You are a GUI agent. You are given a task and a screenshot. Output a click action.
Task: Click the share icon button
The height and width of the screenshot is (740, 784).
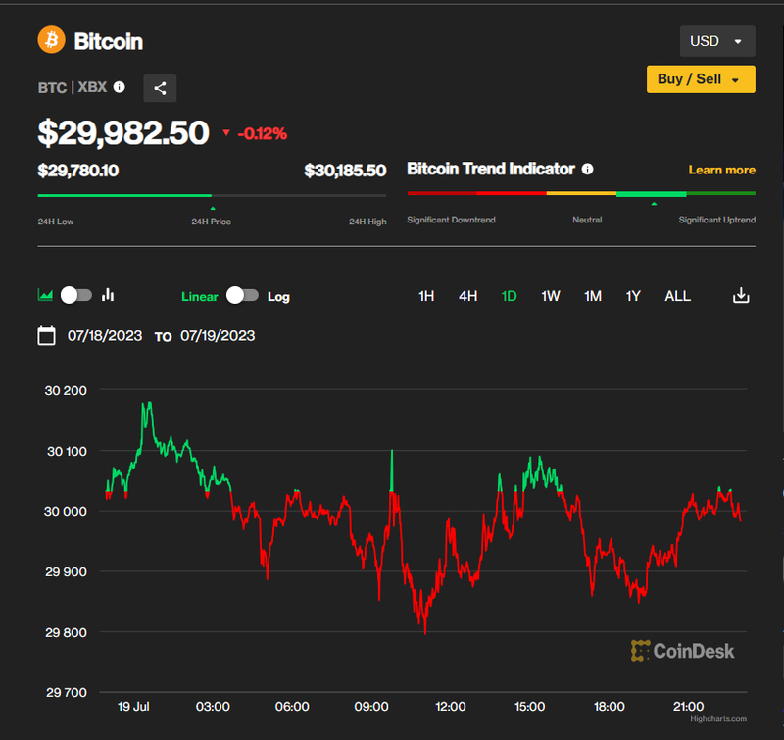pyautogui.click(x=160, y=88)
